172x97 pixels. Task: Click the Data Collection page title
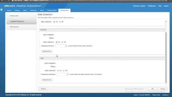point(45,15)
